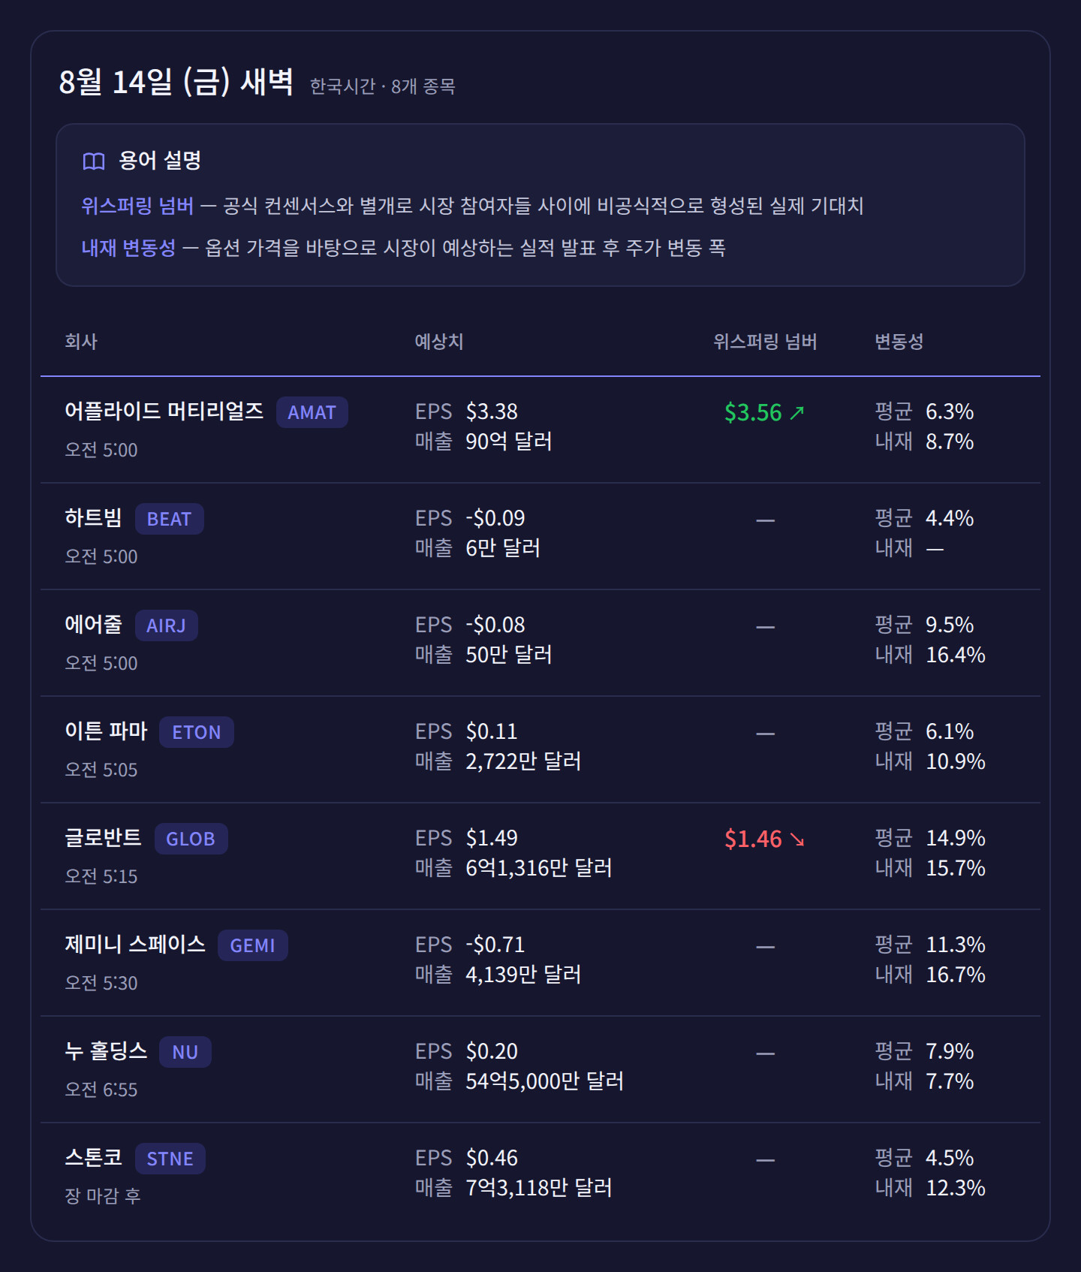Open the AIRJ ticker tag
Image resolution: width=1081 pixels, height=1272 pixels.
[166, 625]
